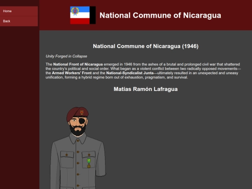Select heading 'Matías Ramón Lafragua'
The height and width of the screenshot is (189, 252).
tap(146, 89)
